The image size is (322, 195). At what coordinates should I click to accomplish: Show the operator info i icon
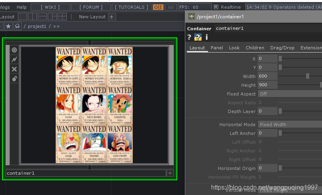(207, 37)
